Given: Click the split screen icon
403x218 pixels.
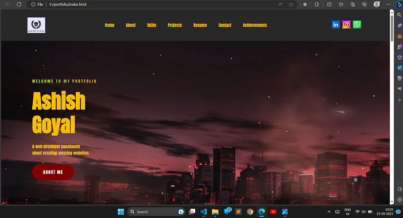Looking at the screenshot, I should 329,5.
